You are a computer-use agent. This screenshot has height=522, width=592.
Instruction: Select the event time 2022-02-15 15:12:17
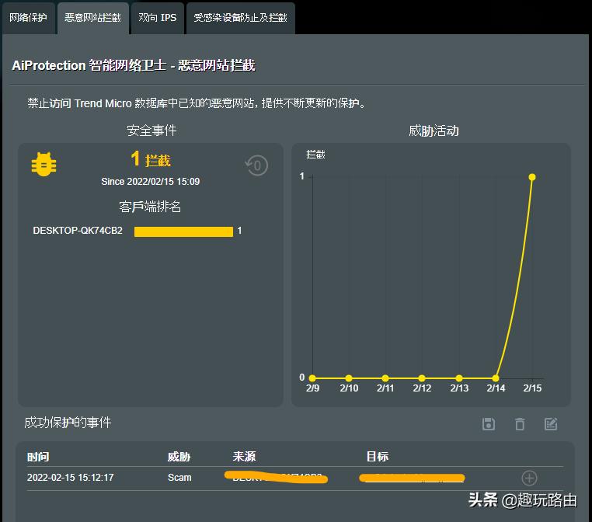coord(70,478)
